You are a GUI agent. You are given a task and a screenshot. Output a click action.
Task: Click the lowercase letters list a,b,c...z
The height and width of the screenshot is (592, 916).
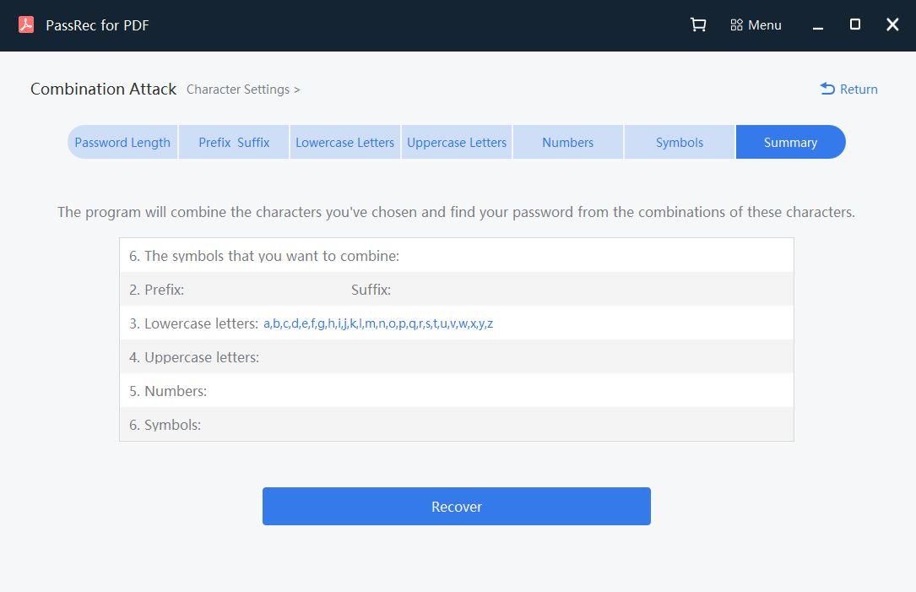(378, 323)
